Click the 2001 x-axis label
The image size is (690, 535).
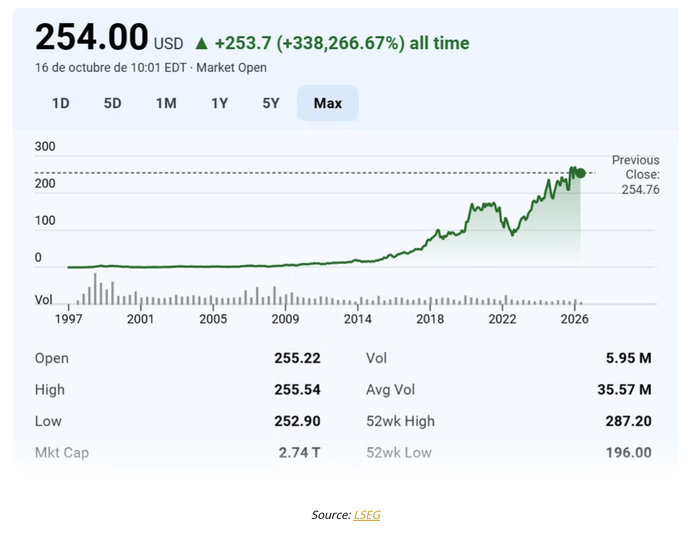(141, 319)
